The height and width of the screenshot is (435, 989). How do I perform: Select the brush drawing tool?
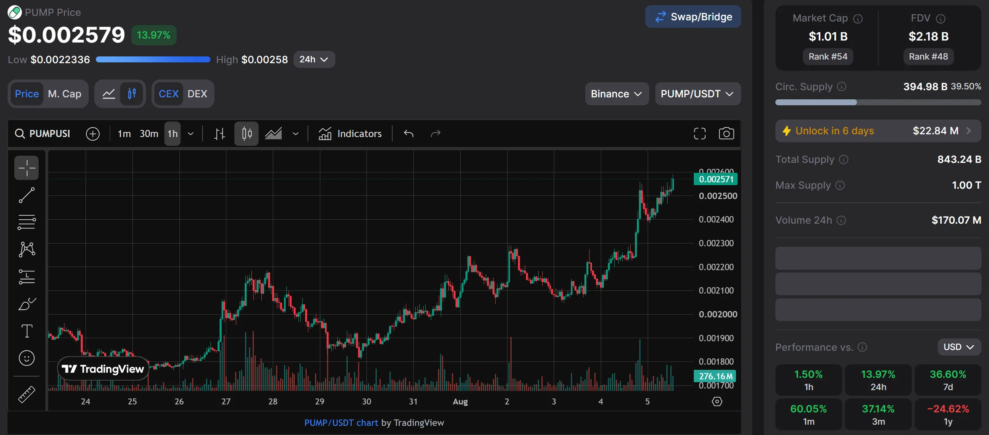click(x=27, y=304)
